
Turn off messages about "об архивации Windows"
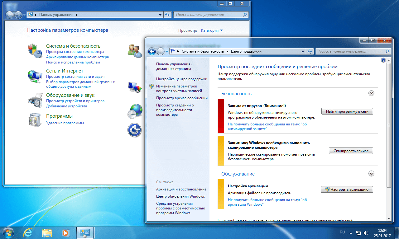coord(267,202)
